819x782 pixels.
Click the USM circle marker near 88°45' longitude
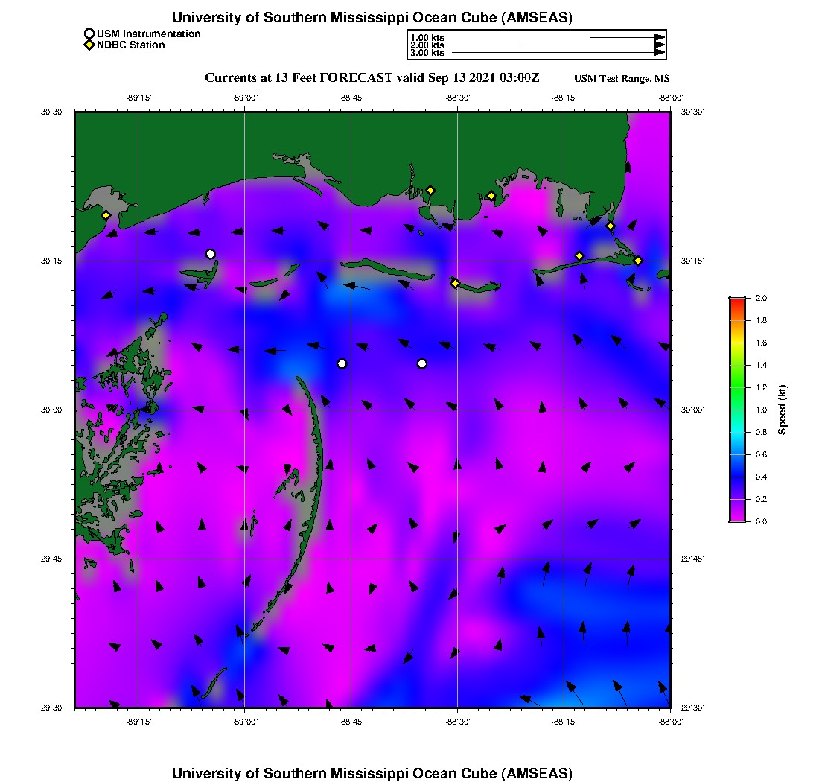point(342,363)
